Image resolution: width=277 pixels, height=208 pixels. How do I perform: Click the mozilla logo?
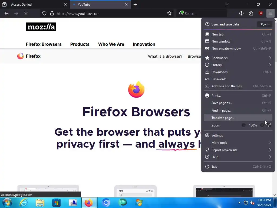tap(41, 27)
